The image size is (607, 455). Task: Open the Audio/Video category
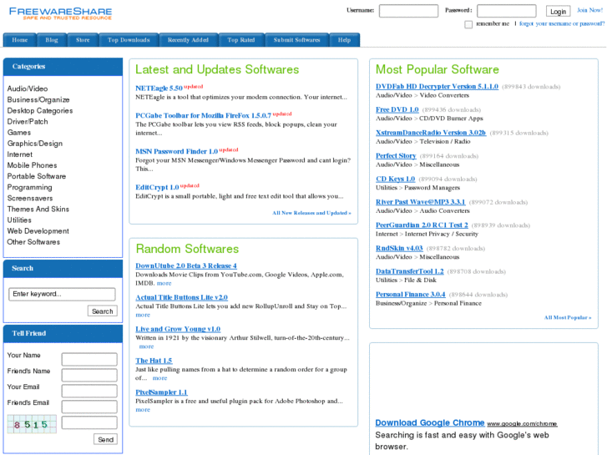coord(28,88)
